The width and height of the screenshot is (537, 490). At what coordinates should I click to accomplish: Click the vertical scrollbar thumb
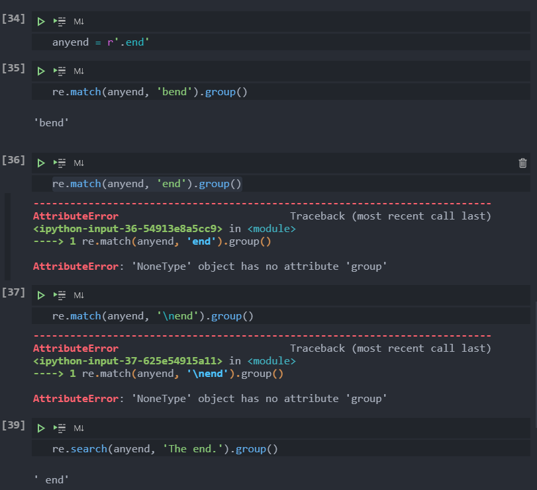point(536,365)
